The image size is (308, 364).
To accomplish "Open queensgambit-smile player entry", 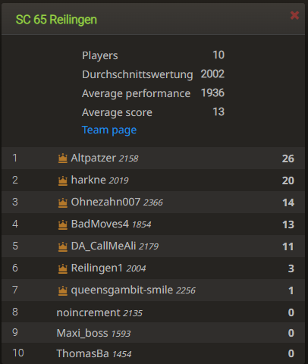I will coord(153,290).
